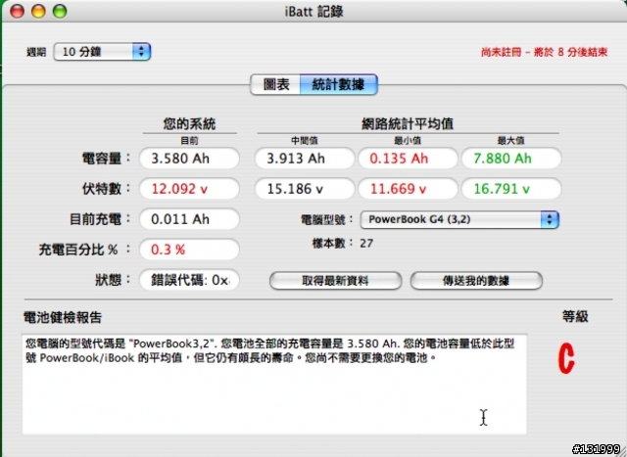The height and width of the screenshot is (457, 627).
Task: Select the 統計數據 tab
Action: 338,84
